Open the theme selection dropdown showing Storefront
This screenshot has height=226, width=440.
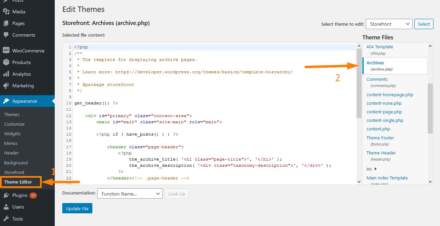(x=389, y=24)
